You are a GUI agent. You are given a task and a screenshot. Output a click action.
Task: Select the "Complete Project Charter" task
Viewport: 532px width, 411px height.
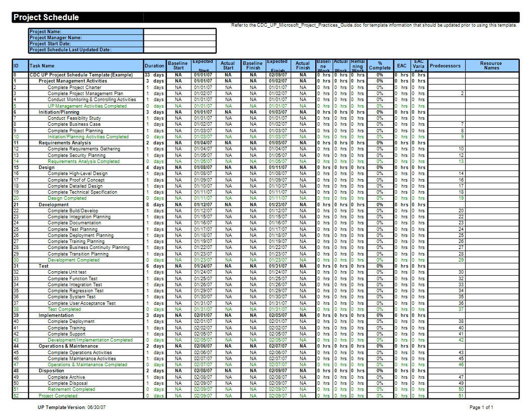74,87
